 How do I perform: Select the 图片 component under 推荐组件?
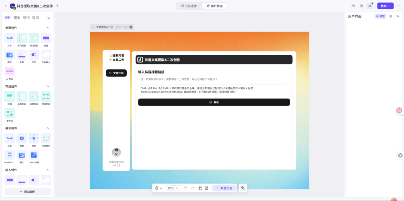click(9, 55)
